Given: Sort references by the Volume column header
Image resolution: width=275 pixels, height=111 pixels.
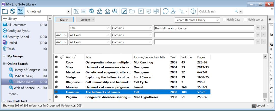Looking at the screenshot, I should pos(188,57).
